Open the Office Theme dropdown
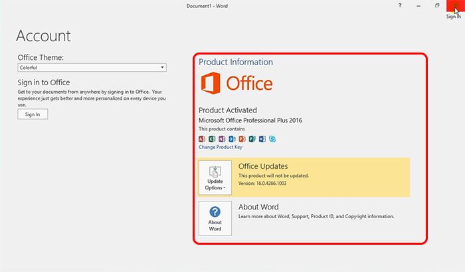The image size is (465, 272). 92,67
